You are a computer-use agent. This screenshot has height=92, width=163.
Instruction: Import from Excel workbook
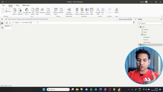click(20, 11)
